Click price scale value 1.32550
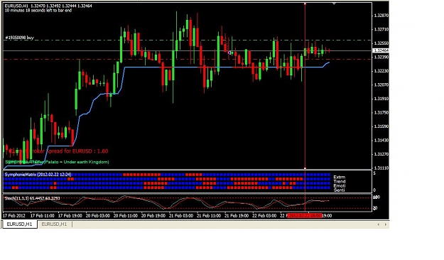Image resolution: width=444 pixels, height=260 pixels. pos(381,43)
